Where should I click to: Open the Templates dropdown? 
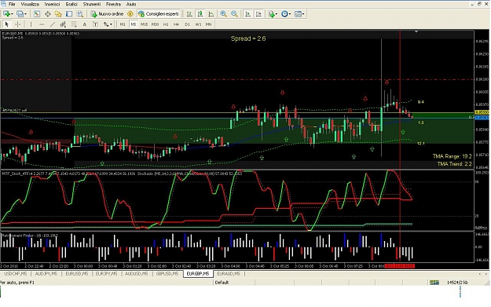tap(299, 14)
